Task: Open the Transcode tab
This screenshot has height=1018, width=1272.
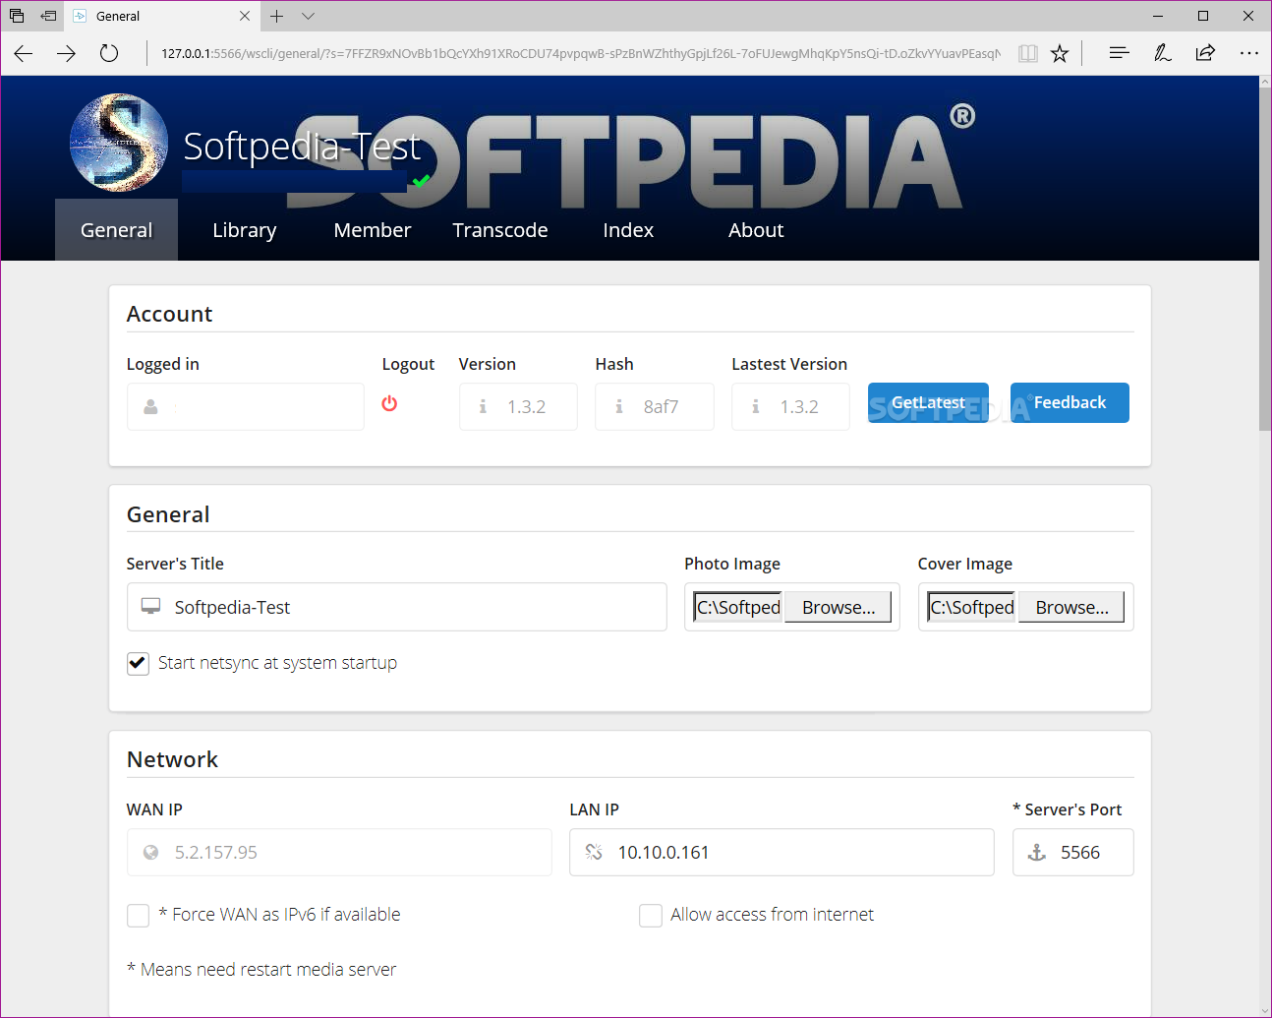Action: point(500,230)
